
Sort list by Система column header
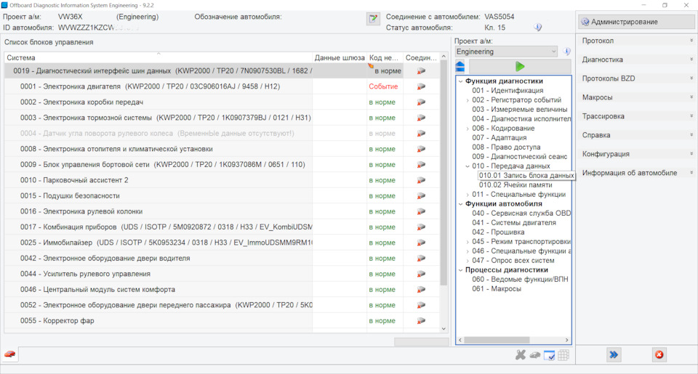pyautogui.click(x=159, y=58)
